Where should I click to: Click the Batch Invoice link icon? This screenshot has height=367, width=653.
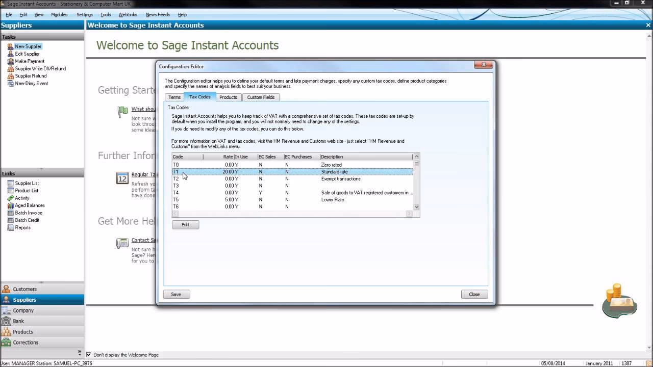(x=10, y=213)
